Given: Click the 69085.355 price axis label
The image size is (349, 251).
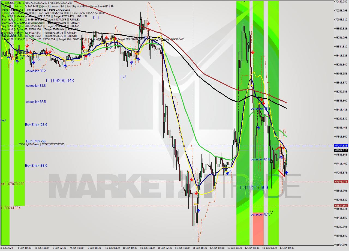Looking at the screenshot, I should coord(341,73).
